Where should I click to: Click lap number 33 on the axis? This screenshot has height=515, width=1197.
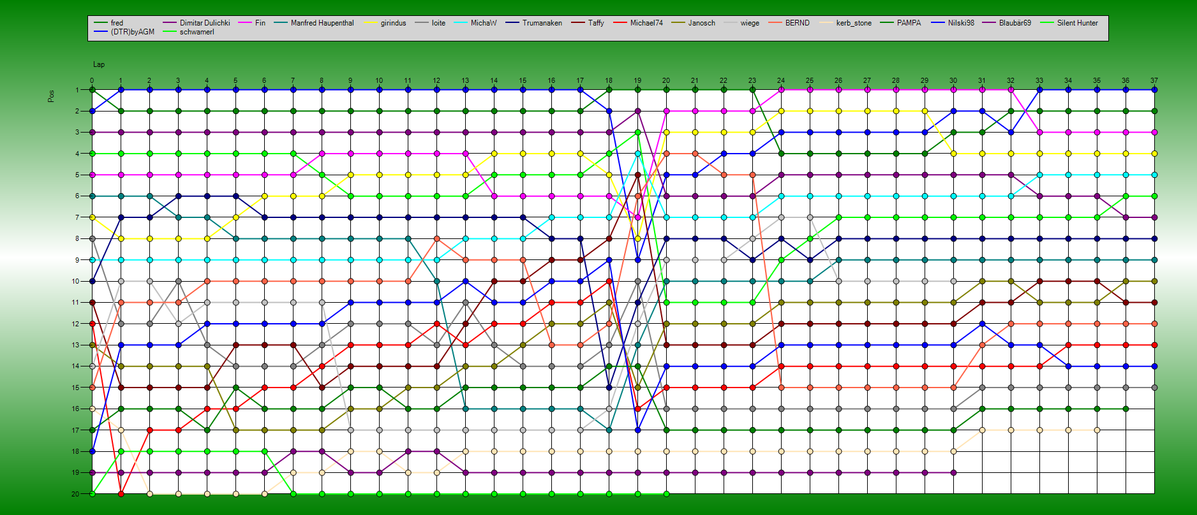1039,81
